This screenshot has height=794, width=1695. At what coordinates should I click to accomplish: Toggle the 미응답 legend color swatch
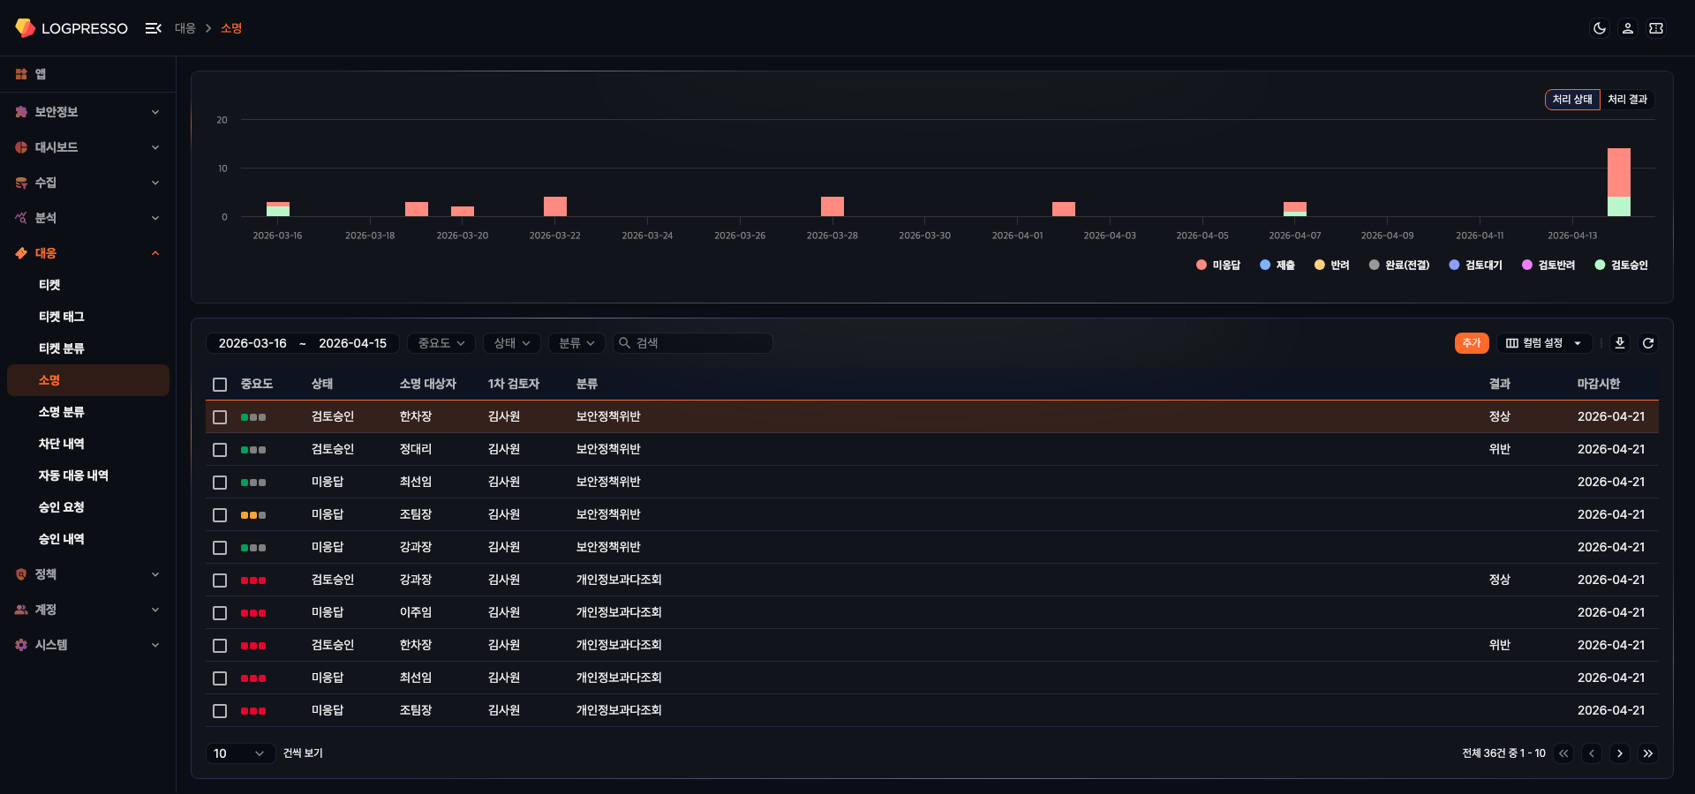pos(1201,265)
